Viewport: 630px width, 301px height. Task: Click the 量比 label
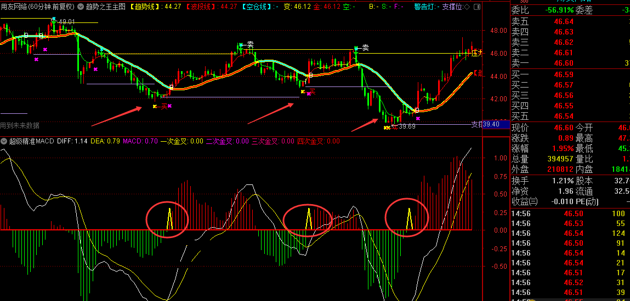point(585,159)
